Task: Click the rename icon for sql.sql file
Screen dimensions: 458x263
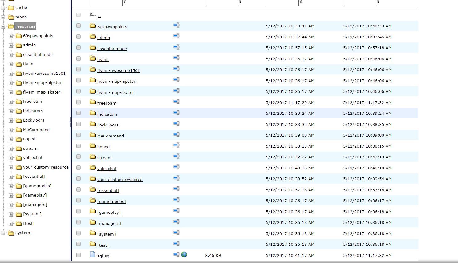Action: tap(176, 254)
